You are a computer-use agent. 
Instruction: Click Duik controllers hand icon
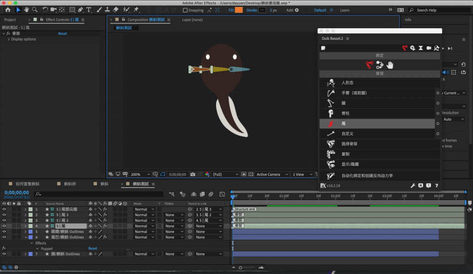point(390,65)
